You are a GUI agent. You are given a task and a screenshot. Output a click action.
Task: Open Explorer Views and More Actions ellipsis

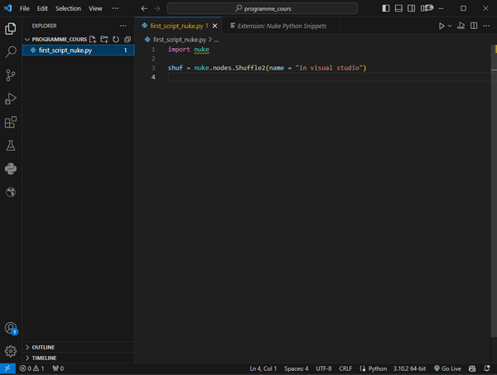[123, 26]
